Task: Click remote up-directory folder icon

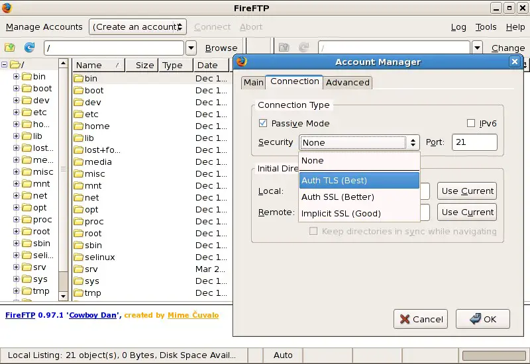Action: tap(284, 47)
